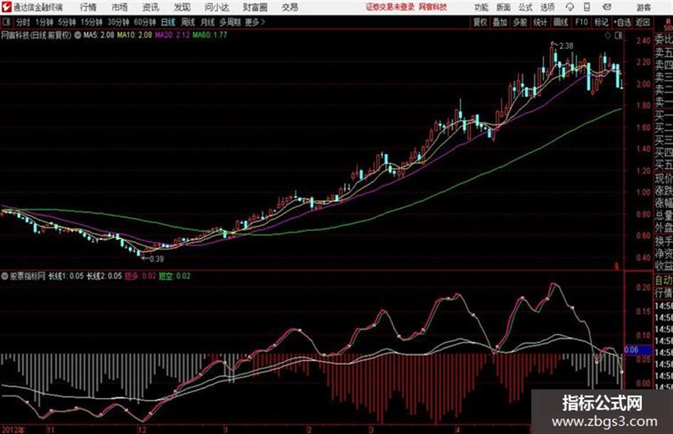Toggle the side panel icon above price axis
673x434 pixels.
(x=618, y=36)
